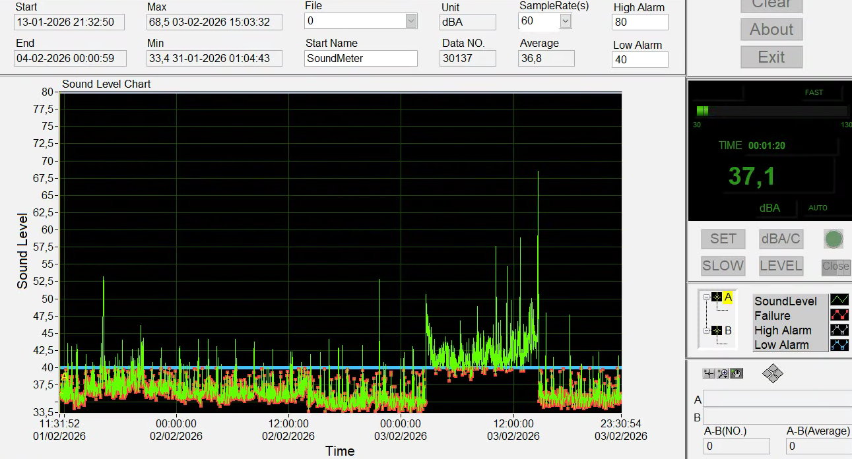The width and height of the screenshot is (852, 459).
Task: Click the Failure red plot icon
Action: click(839, 315)
